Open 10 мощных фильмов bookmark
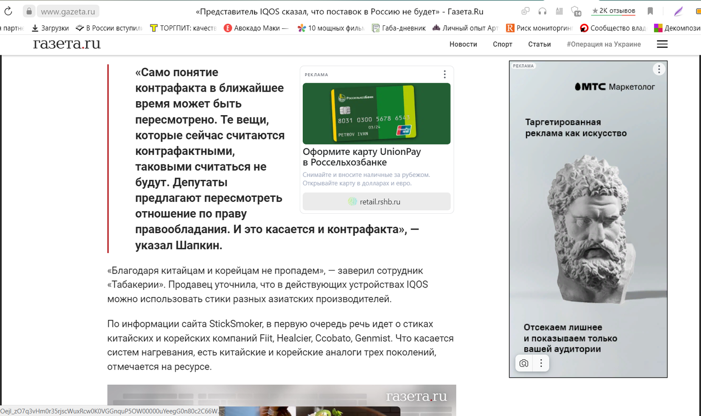Screen dimensions: 701x416 [331, 28]
